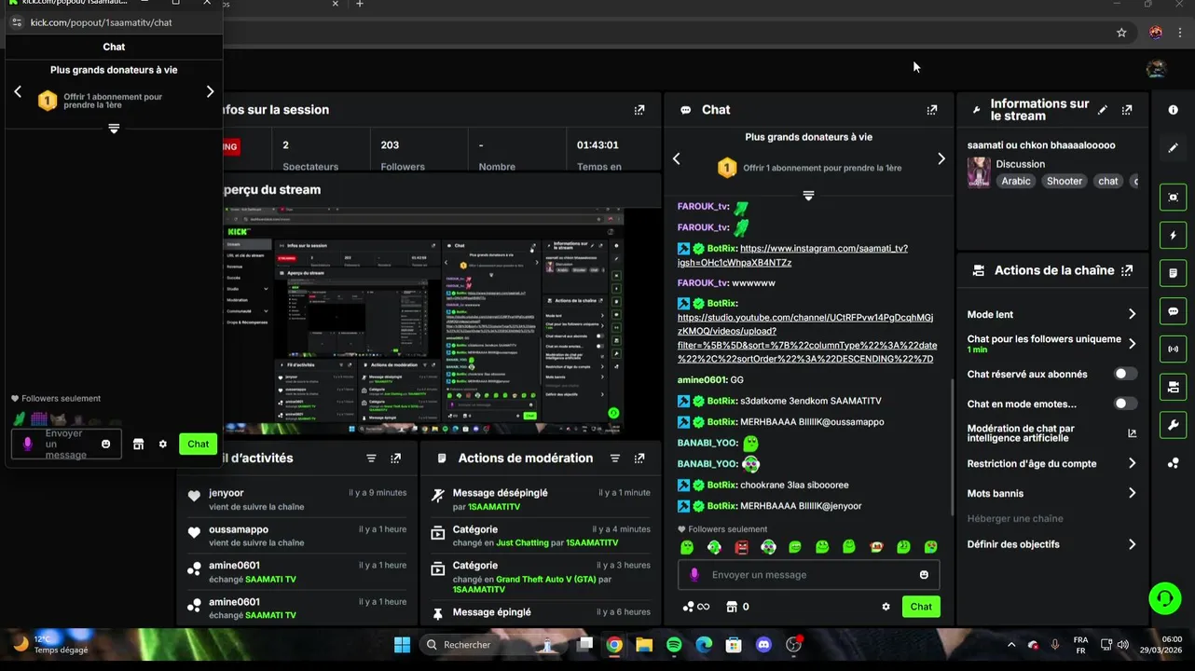Toggle Chat réservé aux abonnés switch

point(1126,374)
